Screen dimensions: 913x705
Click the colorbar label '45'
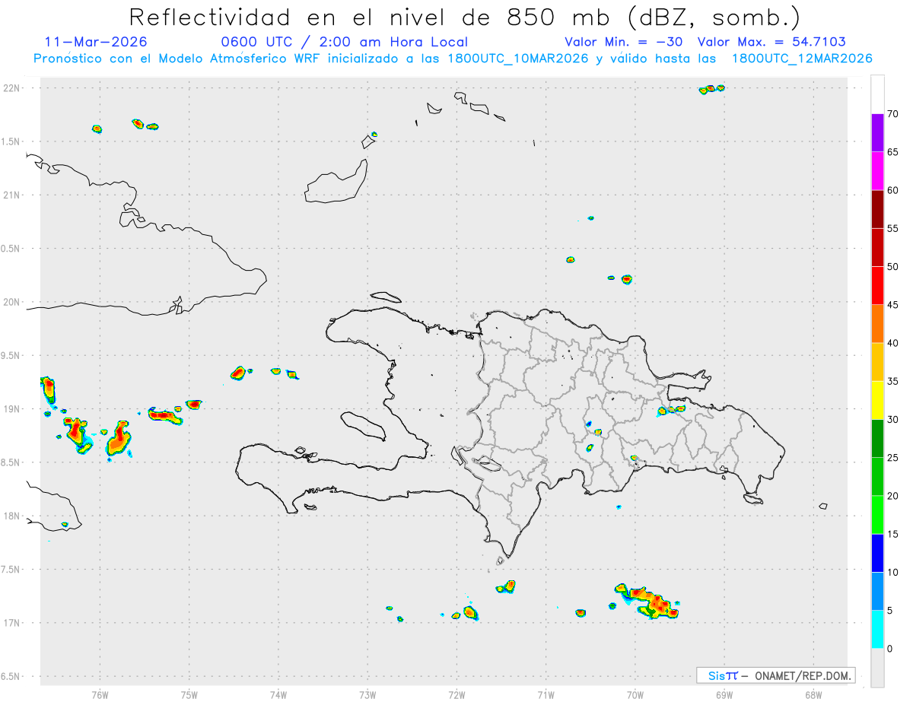893,305
